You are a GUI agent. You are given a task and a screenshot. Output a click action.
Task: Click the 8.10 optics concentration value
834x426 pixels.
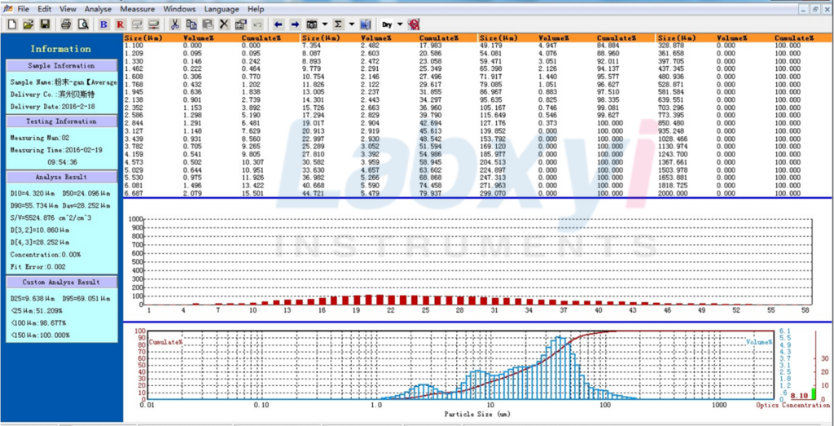click(800, 396)
